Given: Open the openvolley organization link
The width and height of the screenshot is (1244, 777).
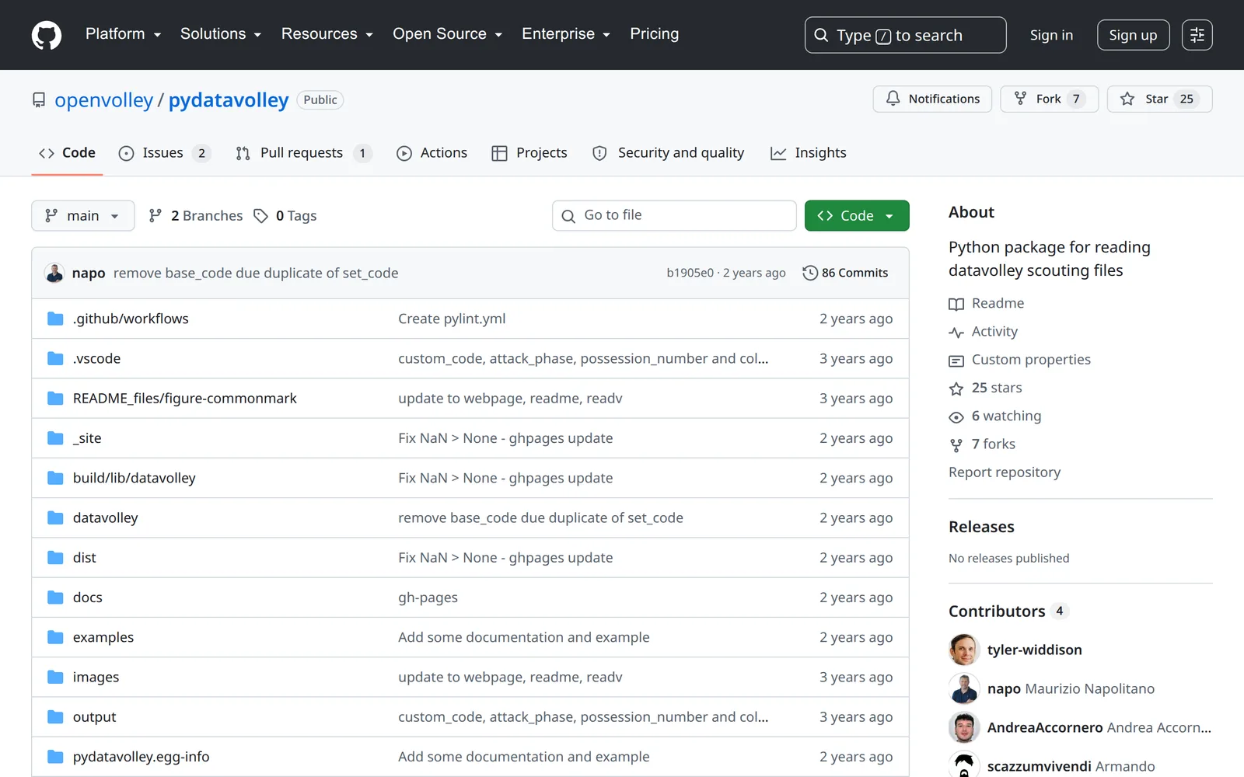Looking at the screenshot, I should 104,100.
